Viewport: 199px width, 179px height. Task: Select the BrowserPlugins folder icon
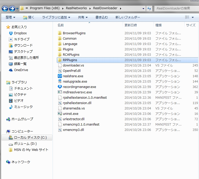pyautogui.click(x=60, y=33)
